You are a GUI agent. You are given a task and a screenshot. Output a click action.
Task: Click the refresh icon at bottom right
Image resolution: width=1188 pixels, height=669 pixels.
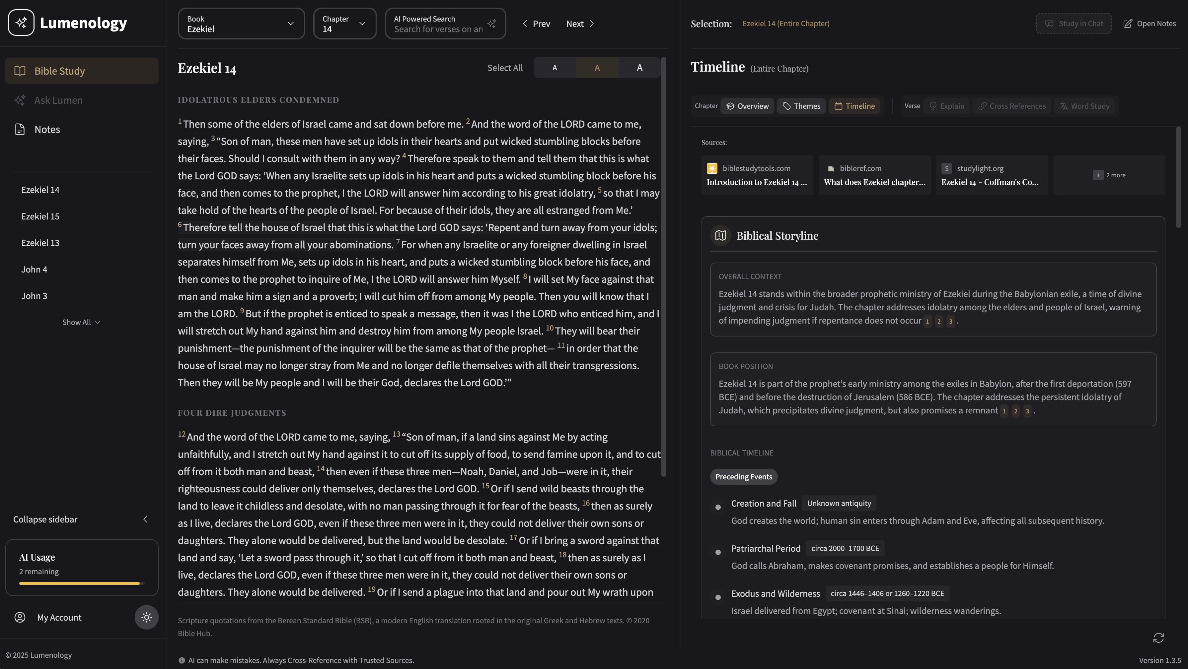[1158, 638]
